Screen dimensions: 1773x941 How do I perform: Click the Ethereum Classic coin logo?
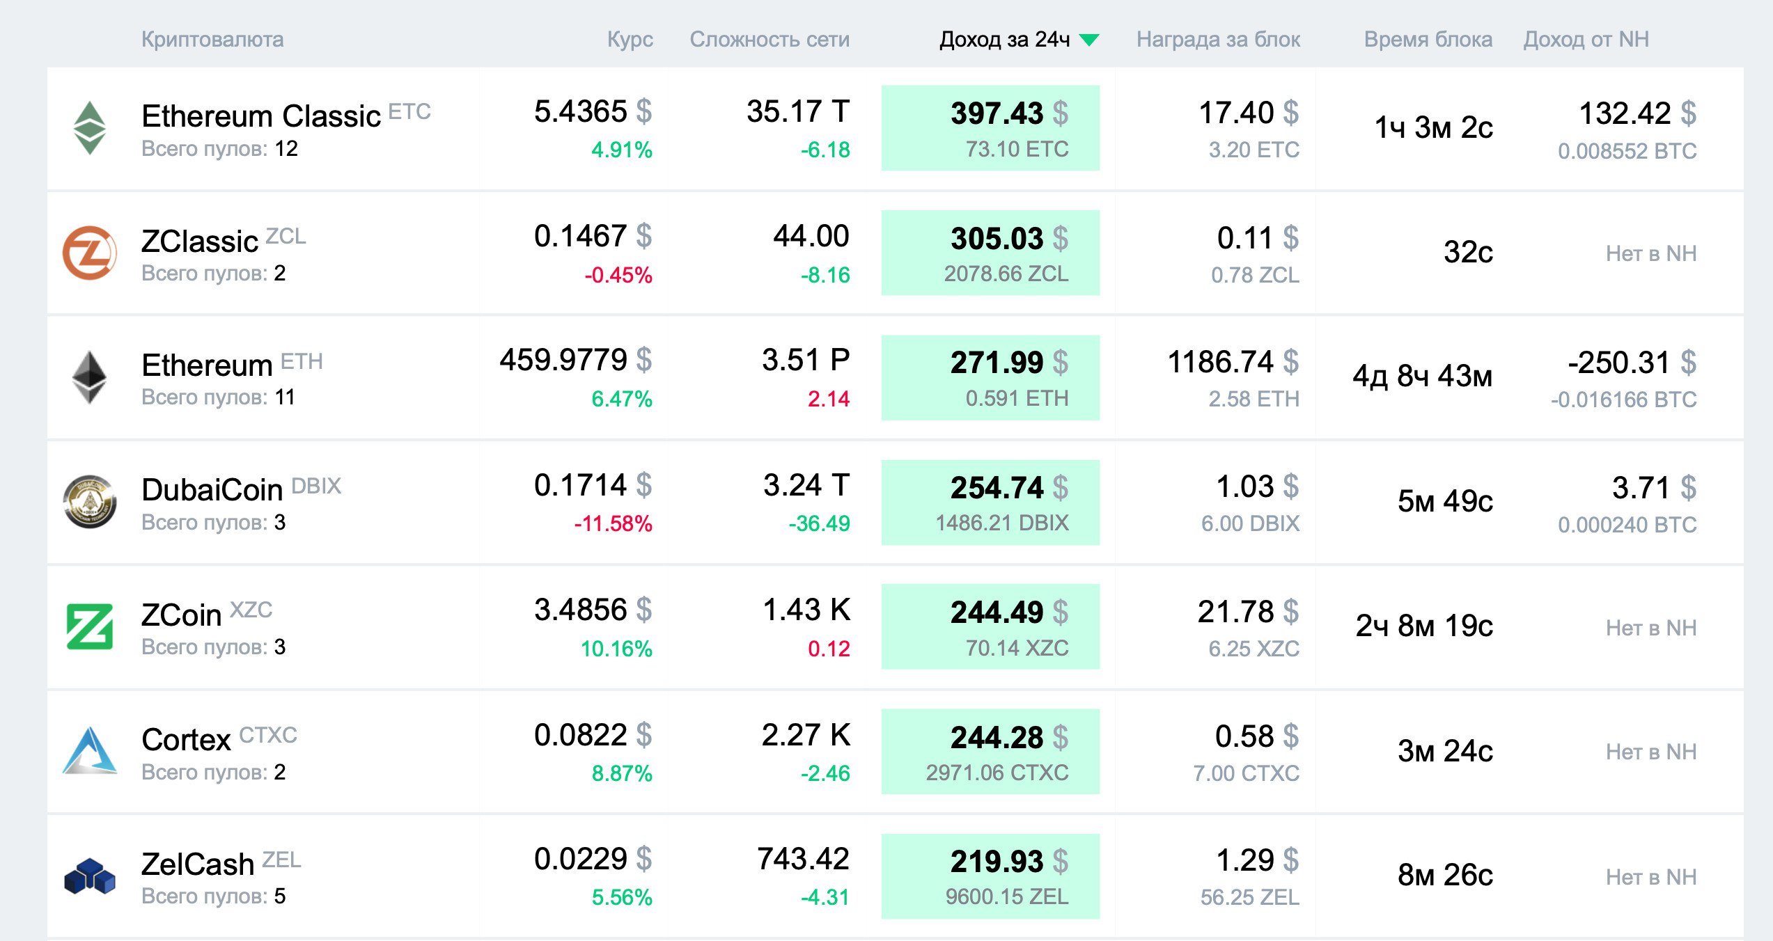point(90,128)
